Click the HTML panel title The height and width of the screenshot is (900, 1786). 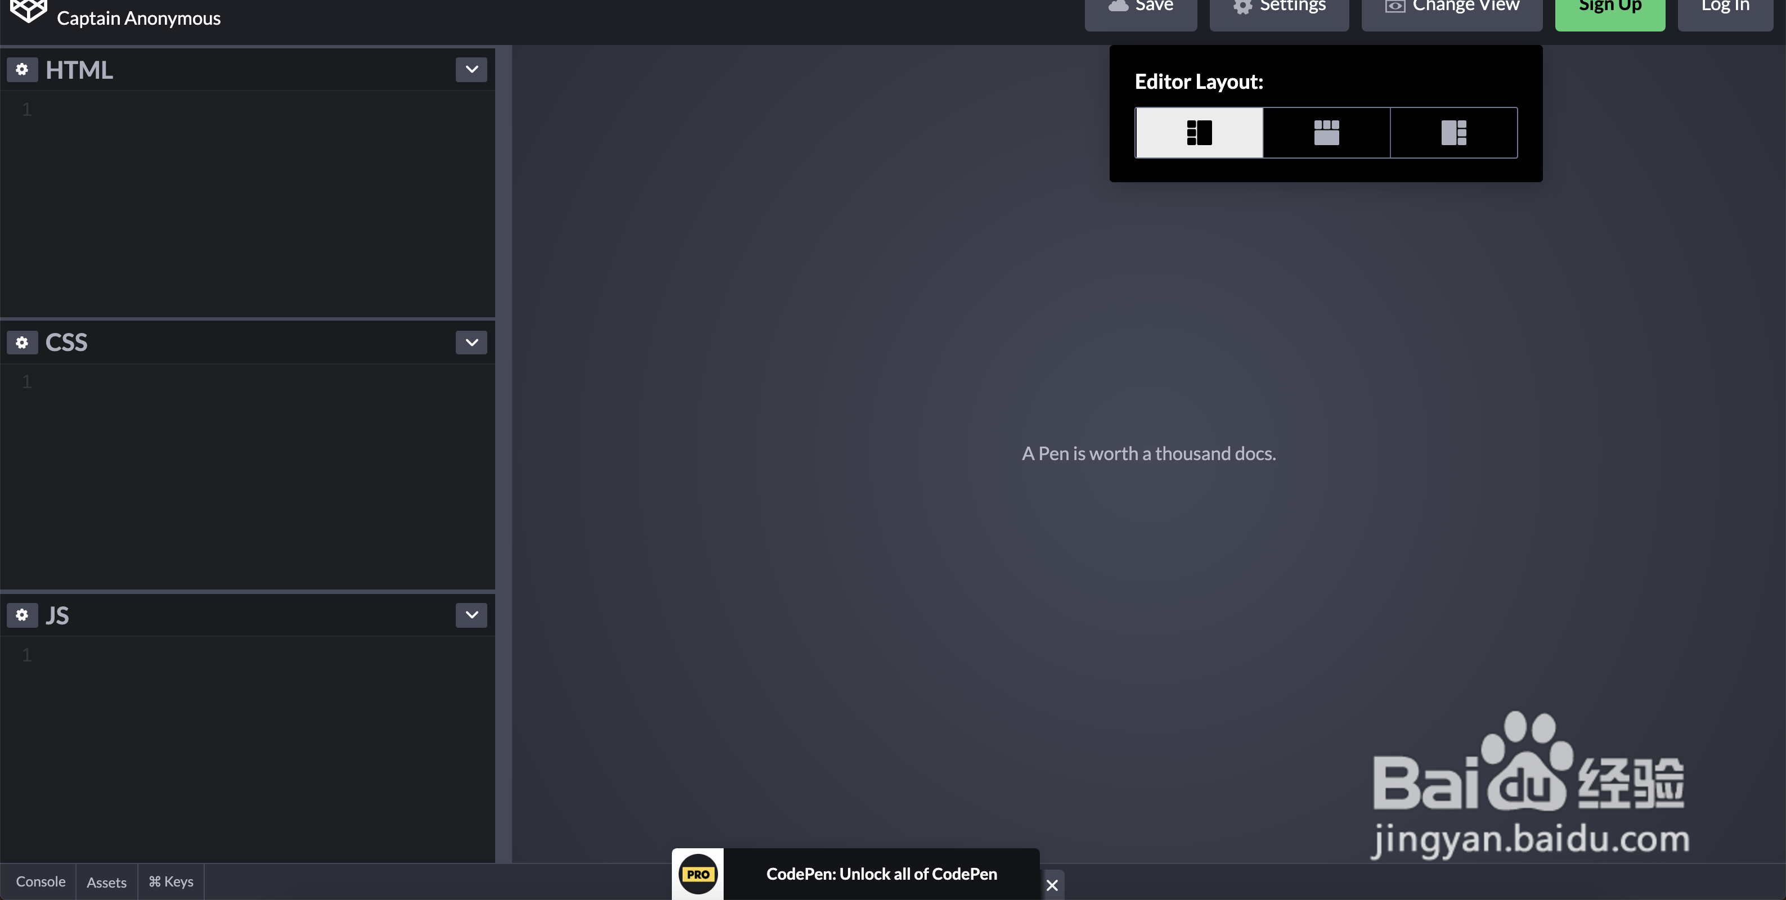(x=79, y=70)
